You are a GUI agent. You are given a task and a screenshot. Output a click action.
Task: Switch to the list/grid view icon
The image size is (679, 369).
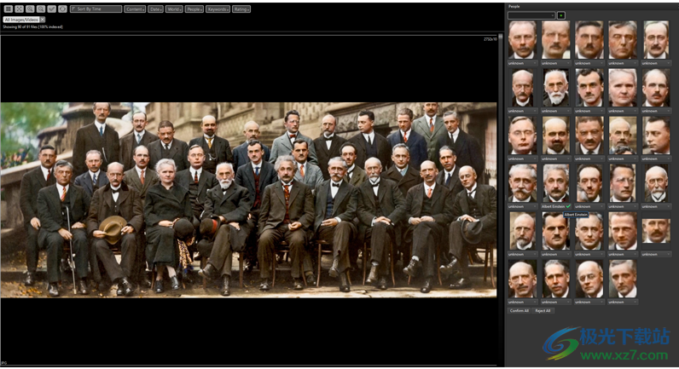(9, 9)
